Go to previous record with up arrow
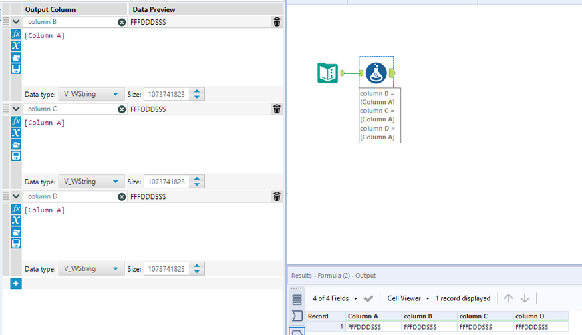 coord(508,298)
